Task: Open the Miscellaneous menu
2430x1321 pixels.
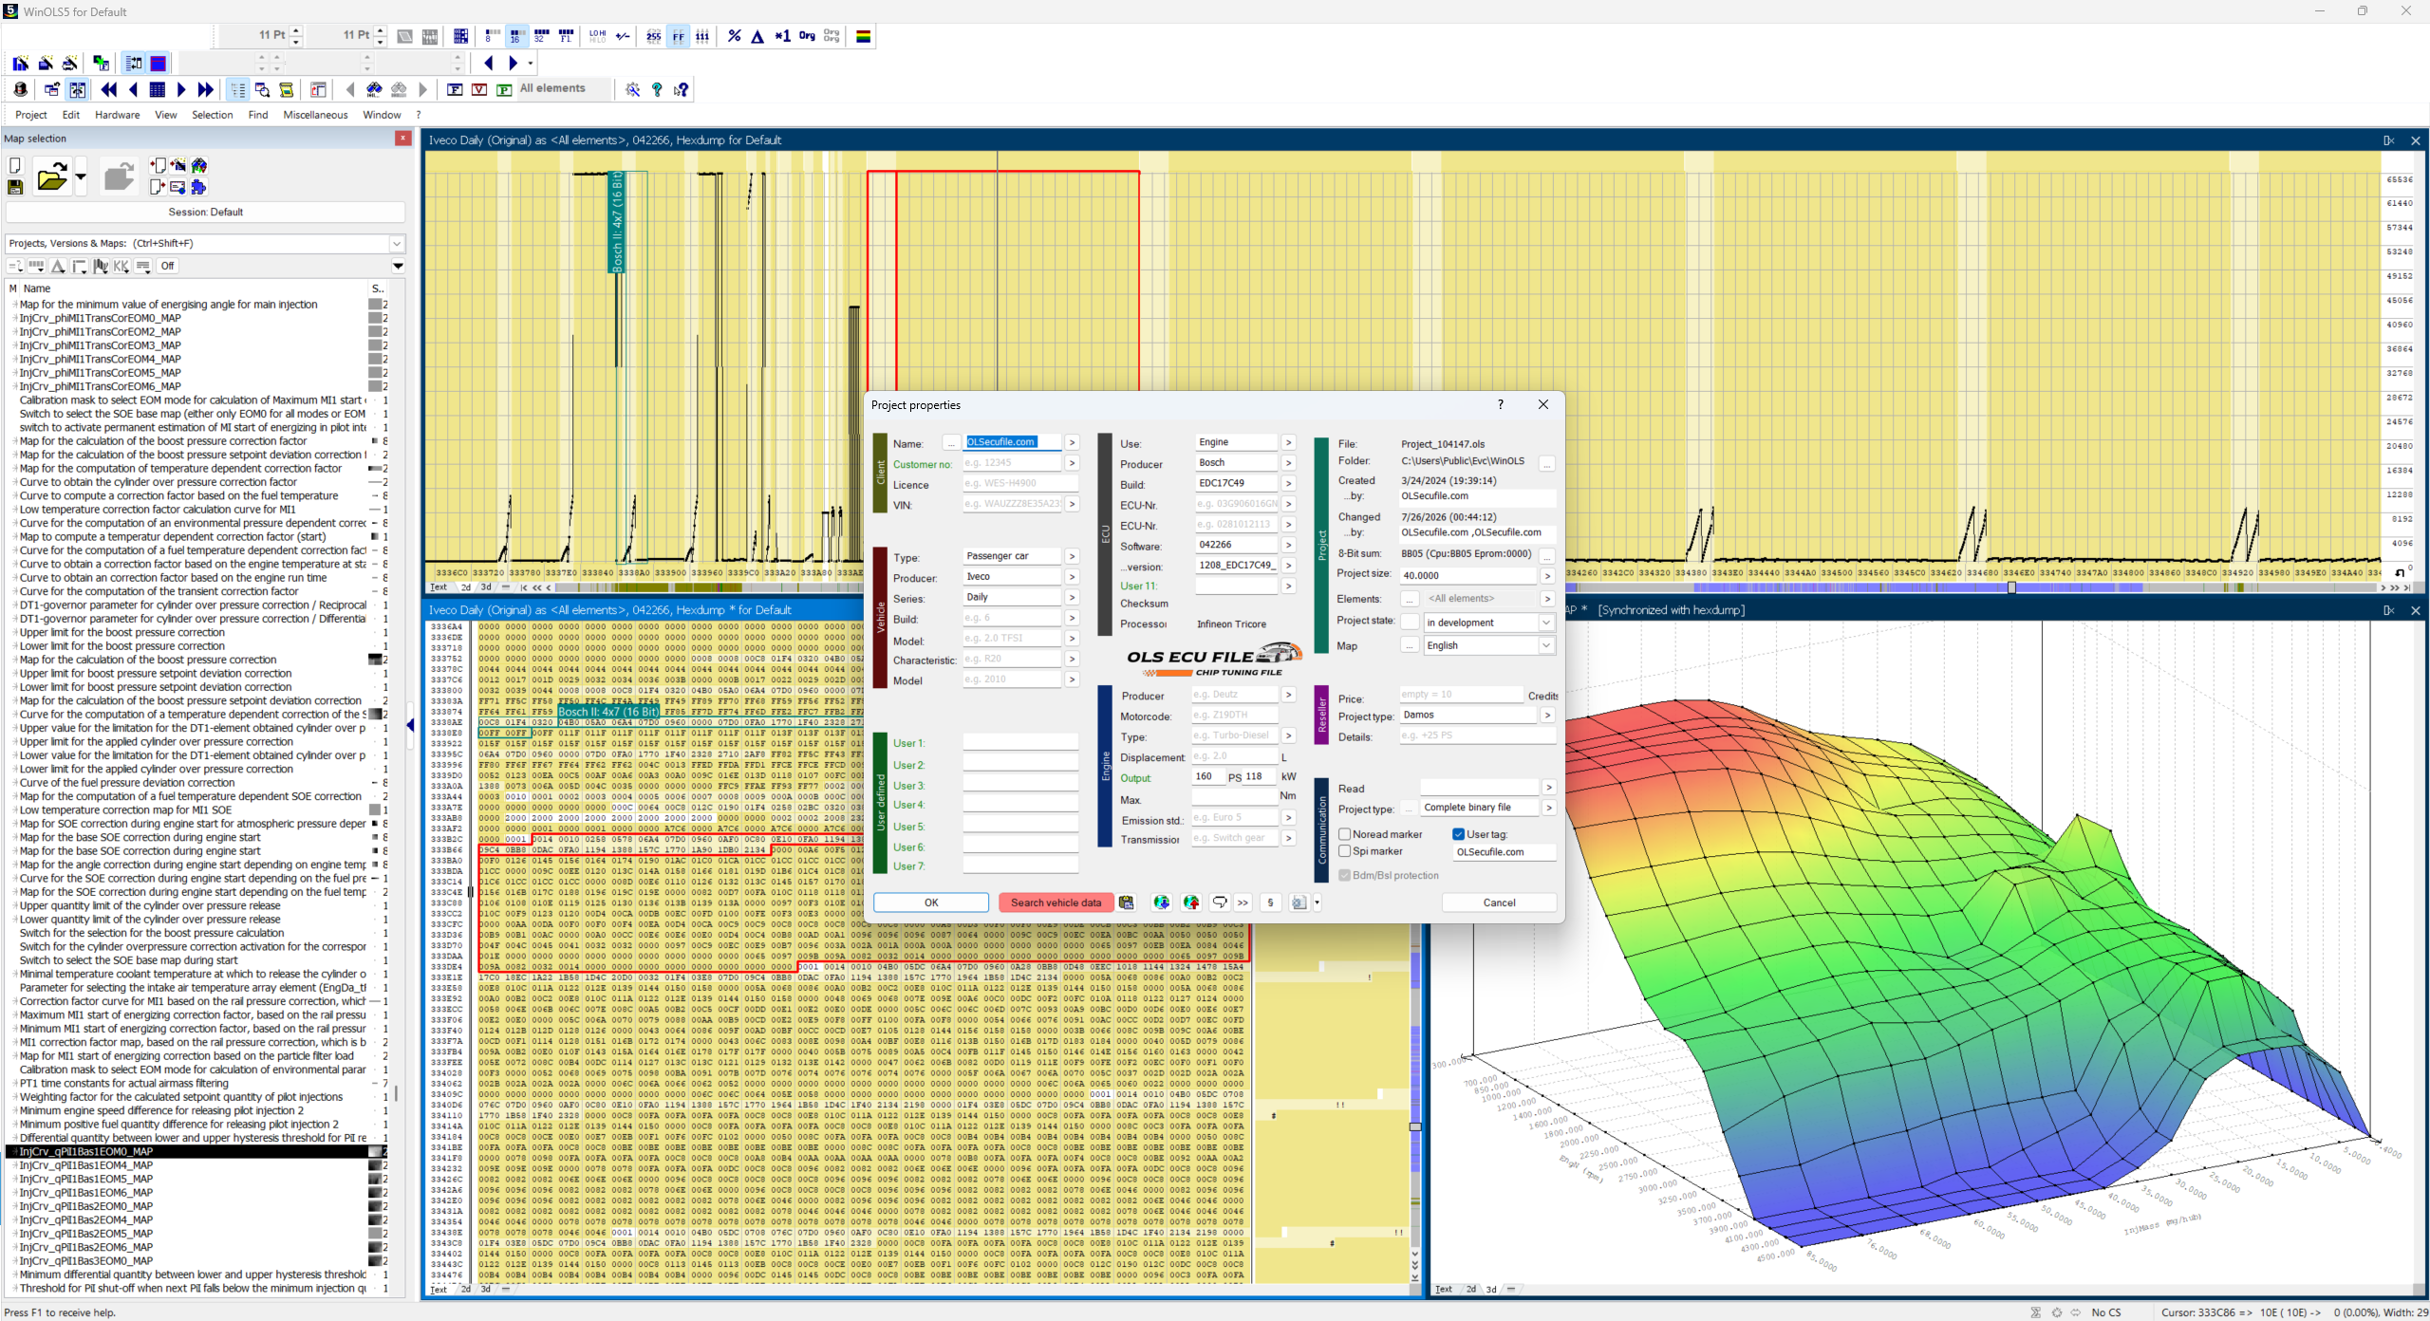Action: (315, 115)
